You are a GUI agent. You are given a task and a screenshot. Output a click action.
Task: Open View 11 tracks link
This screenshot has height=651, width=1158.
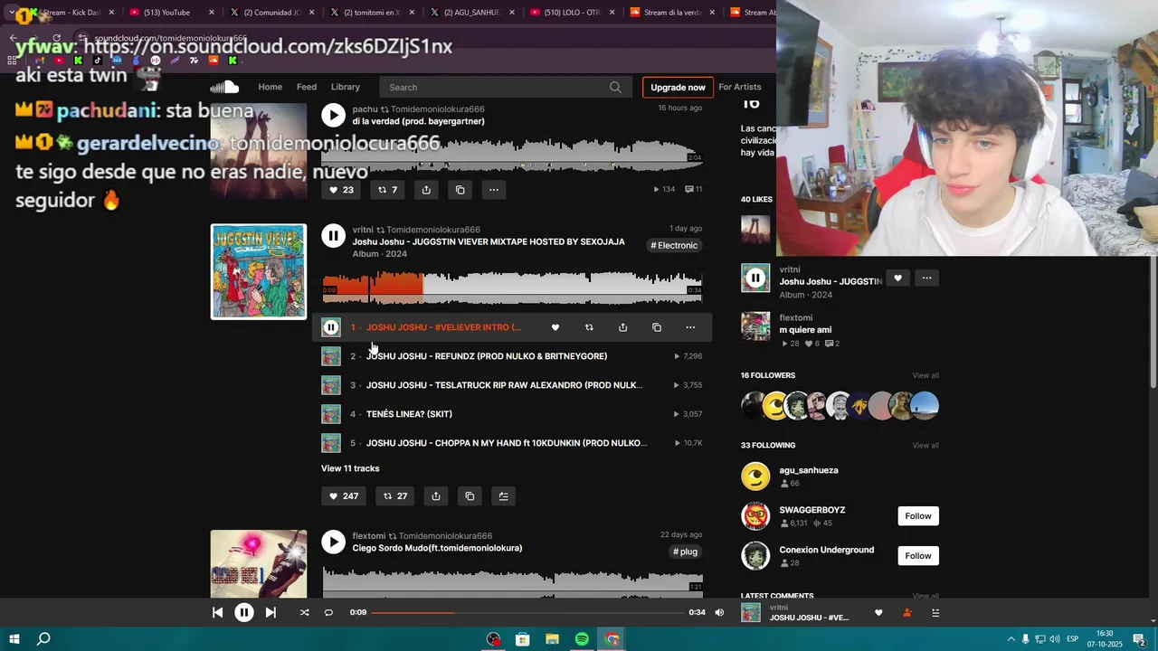[350, 468]
